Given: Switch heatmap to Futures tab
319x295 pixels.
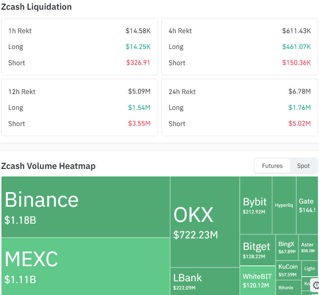Looking at the screenshot, I should 272,166.
